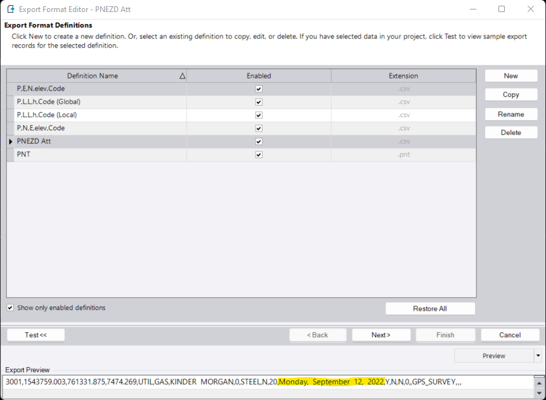The height and width of the screenshot is (400, 546).
Task: Delete the selected definition
Action: coord(510,132)
